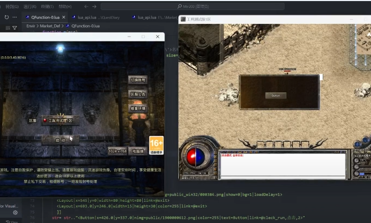371x223 pixels.
Task: Close the QFunction-0.lua editor tab
Action: [x=63, y=17]
